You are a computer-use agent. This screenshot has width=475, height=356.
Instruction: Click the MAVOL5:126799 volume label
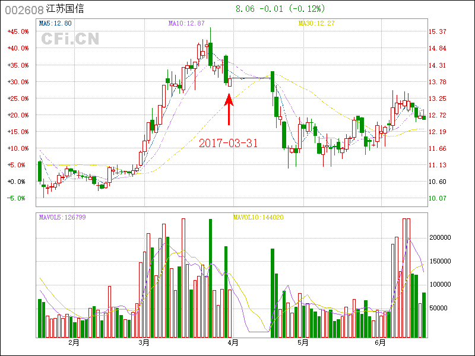coord(62,217)
